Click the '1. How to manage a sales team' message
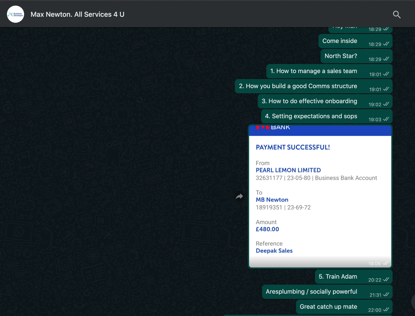415x316 pixels. click(329, 71)
